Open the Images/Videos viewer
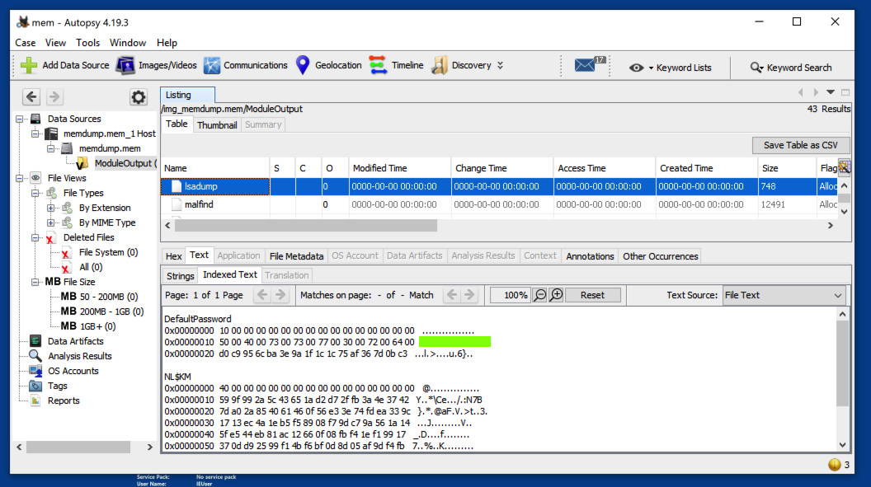The width and height of the screenshot is (871, 487). point(156,65)
